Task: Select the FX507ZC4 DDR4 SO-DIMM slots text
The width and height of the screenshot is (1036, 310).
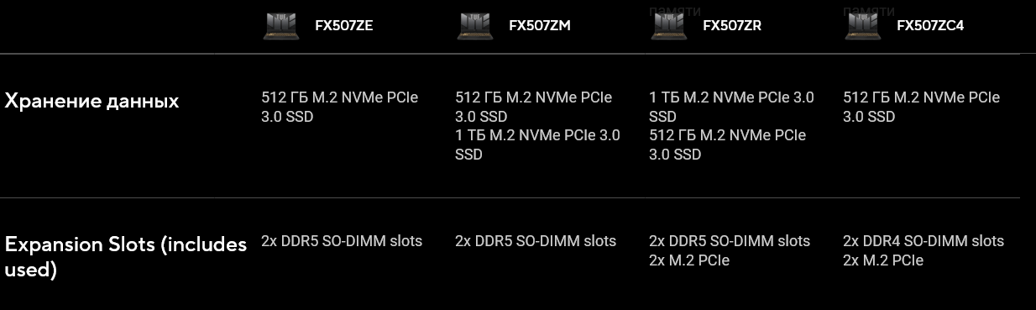Action: point(924,241)
